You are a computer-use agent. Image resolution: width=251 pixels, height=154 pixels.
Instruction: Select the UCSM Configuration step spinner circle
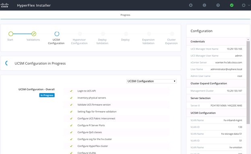pyautogui.click(x=57, y=34)
